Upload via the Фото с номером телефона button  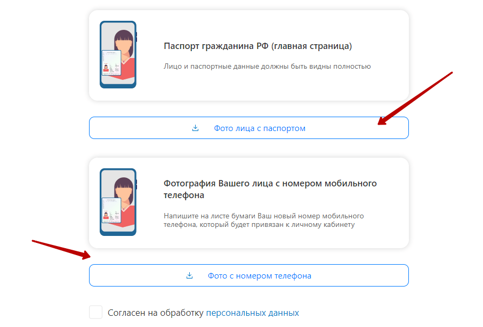(x=249, y=275)
